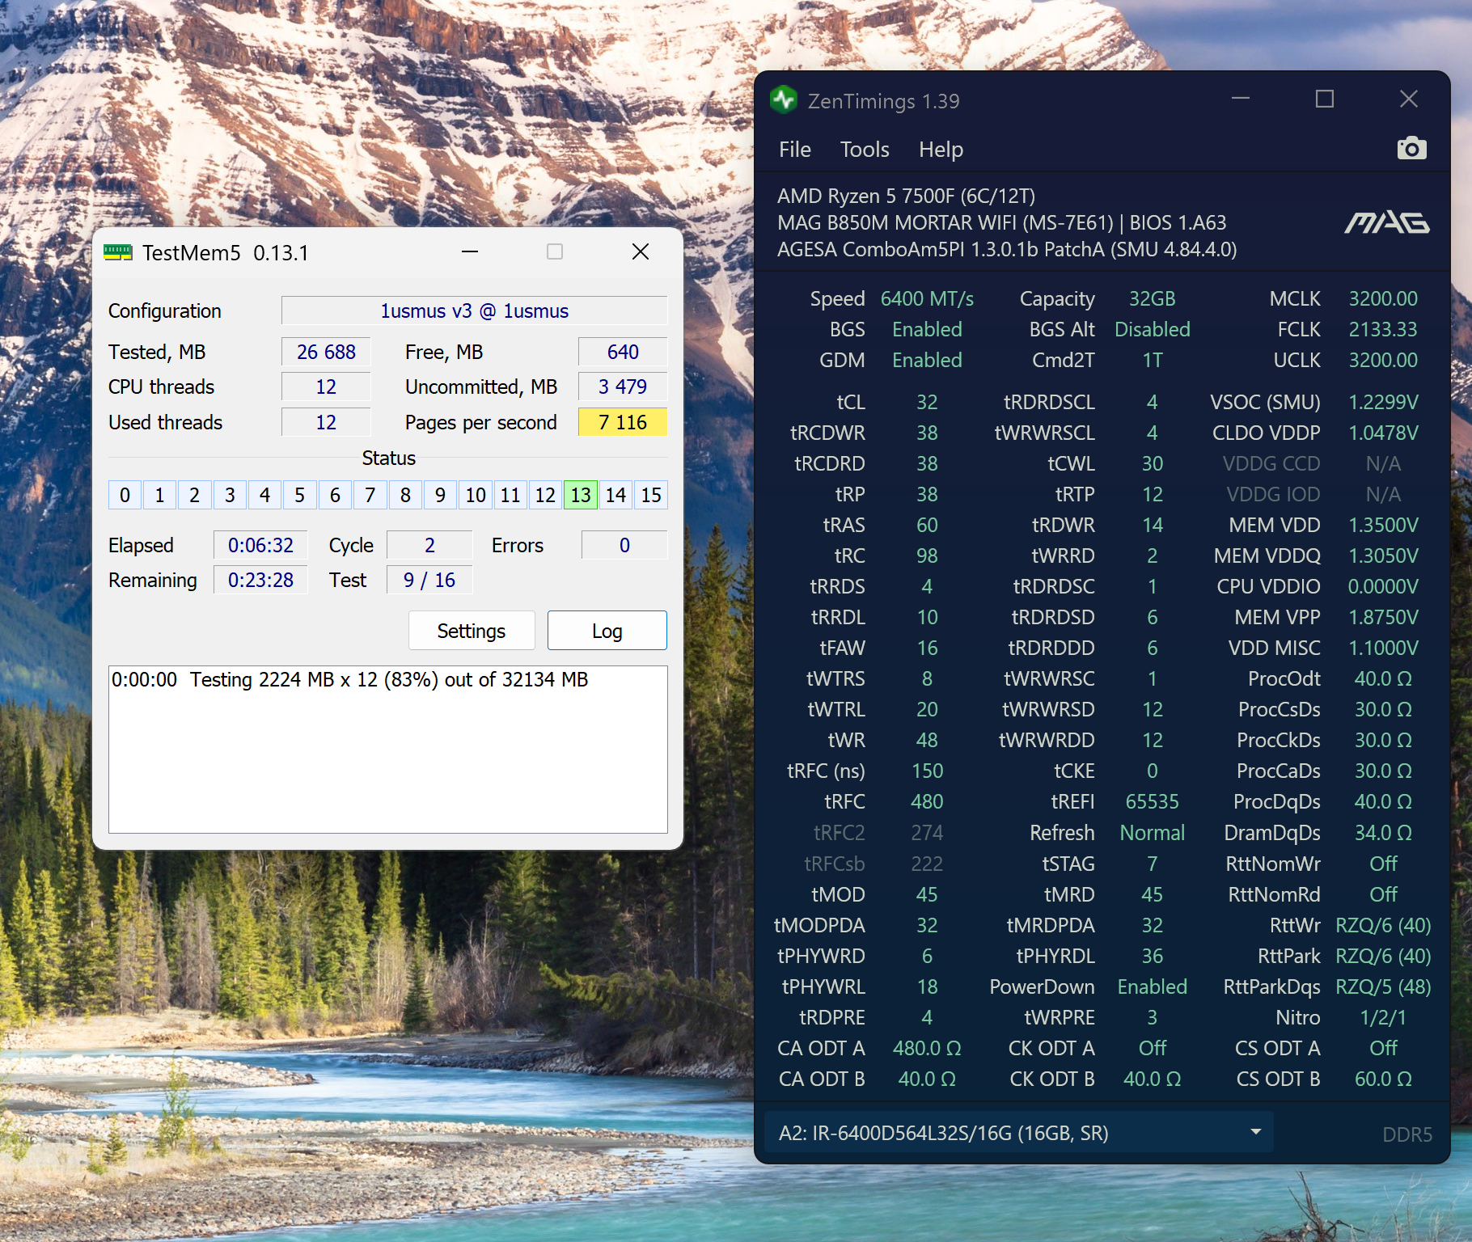Select the configuration field '1usmus v3 @ 1usmus'
The image size is (1472, 1242).
[475, 311]
